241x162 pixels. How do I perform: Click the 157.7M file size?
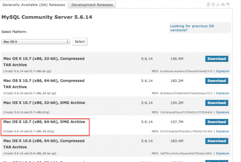coord(177,122)
